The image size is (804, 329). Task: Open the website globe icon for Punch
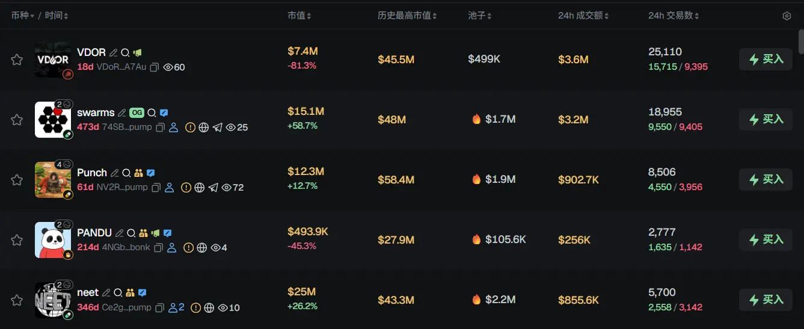point(199,188)
